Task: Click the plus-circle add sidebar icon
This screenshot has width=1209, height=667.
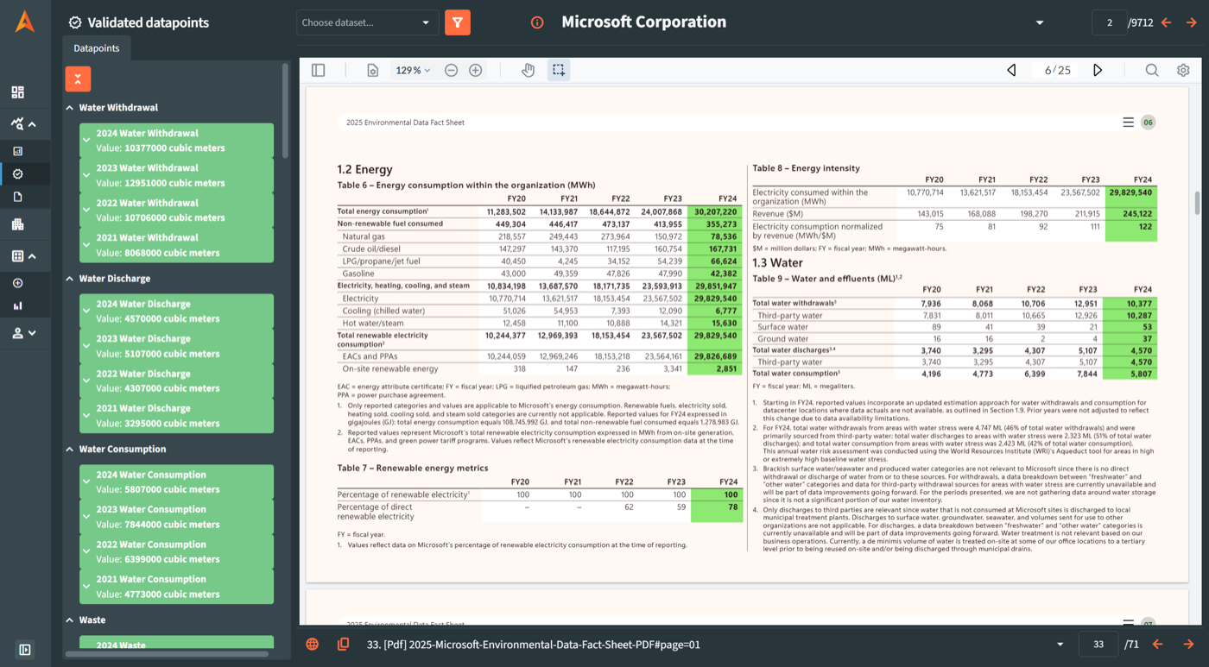Action: pyautogui.click(x=17, y=283)
